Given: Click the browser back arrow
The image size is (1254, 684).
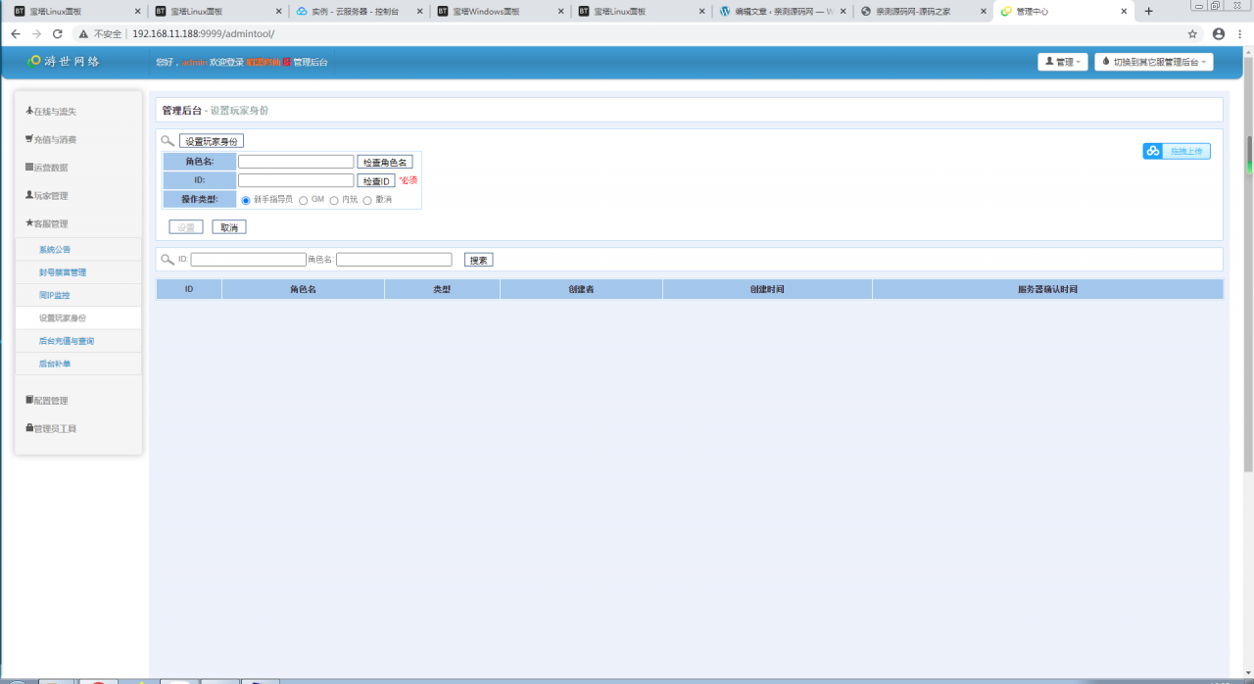Looking at the screenshot, I should pos(16,33).
